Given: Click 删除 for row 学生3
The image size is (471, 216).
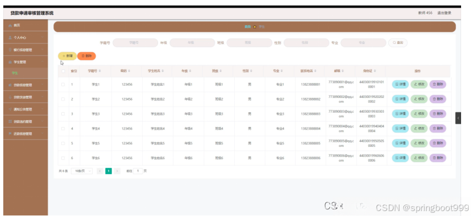Looking at the screenshot, I should click(x=437, y=114).
